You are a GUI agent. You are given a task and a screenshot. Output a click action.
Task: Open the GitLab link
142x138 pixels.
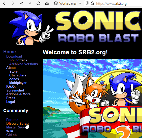pyautogui.click(x=11, y=135)
